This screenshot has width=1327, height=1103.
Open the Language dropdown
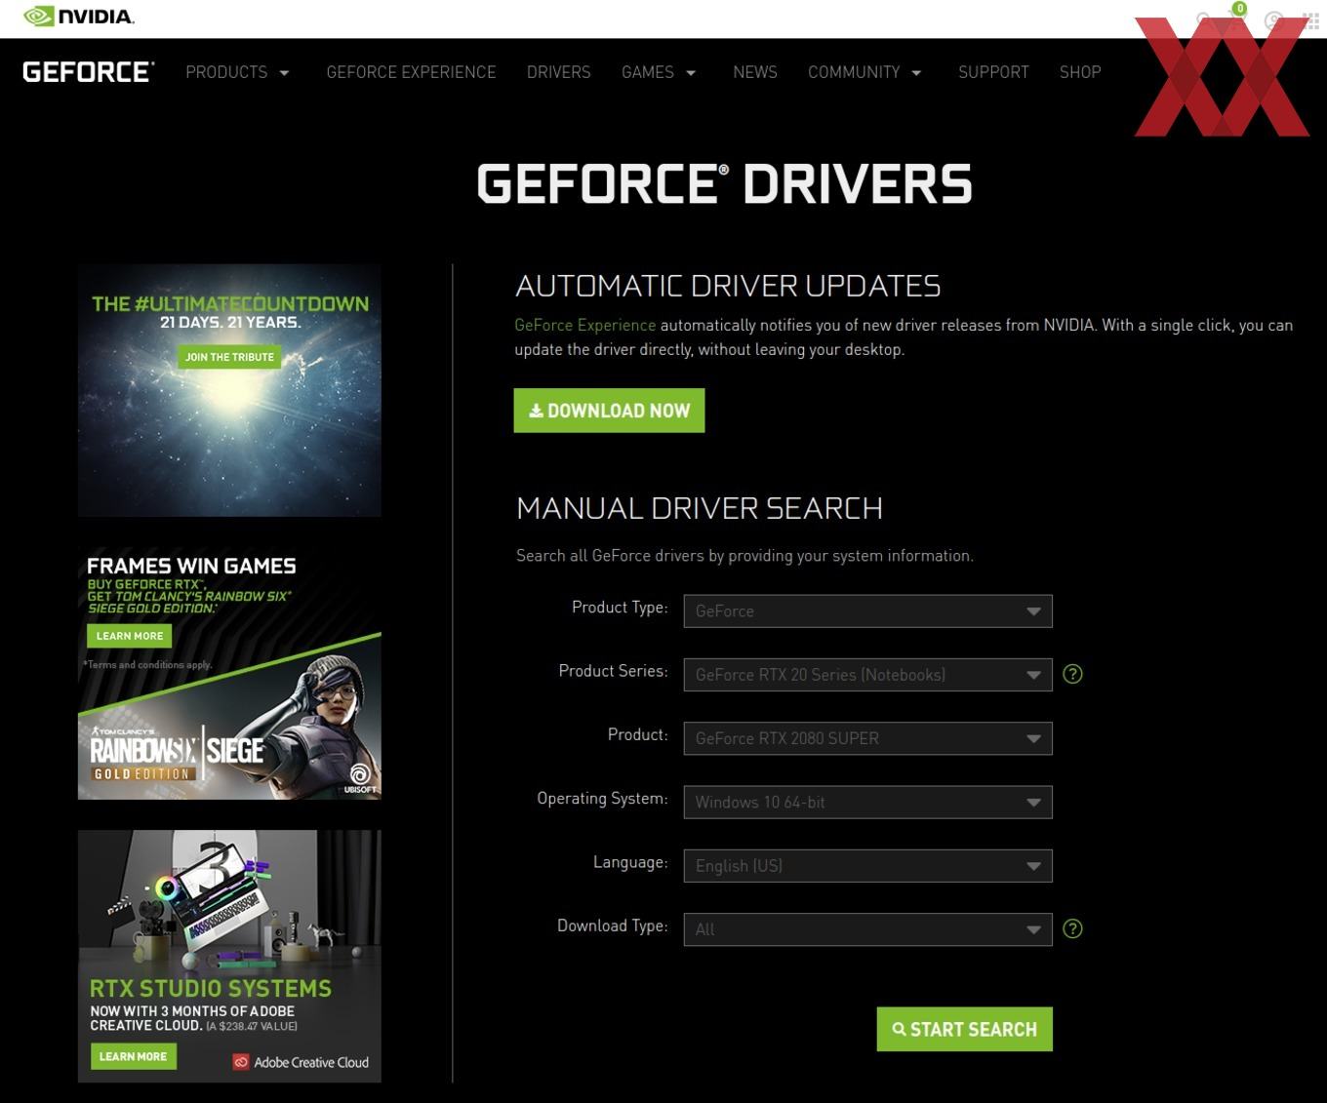868,866
